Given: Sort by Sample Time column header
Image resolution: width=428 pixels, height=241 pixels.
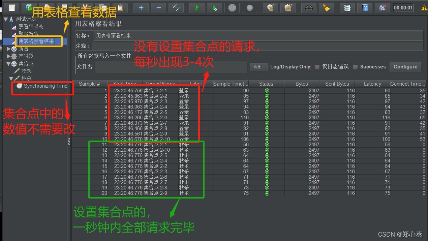Looking at the screenshot, I should (x=231, y=84).
